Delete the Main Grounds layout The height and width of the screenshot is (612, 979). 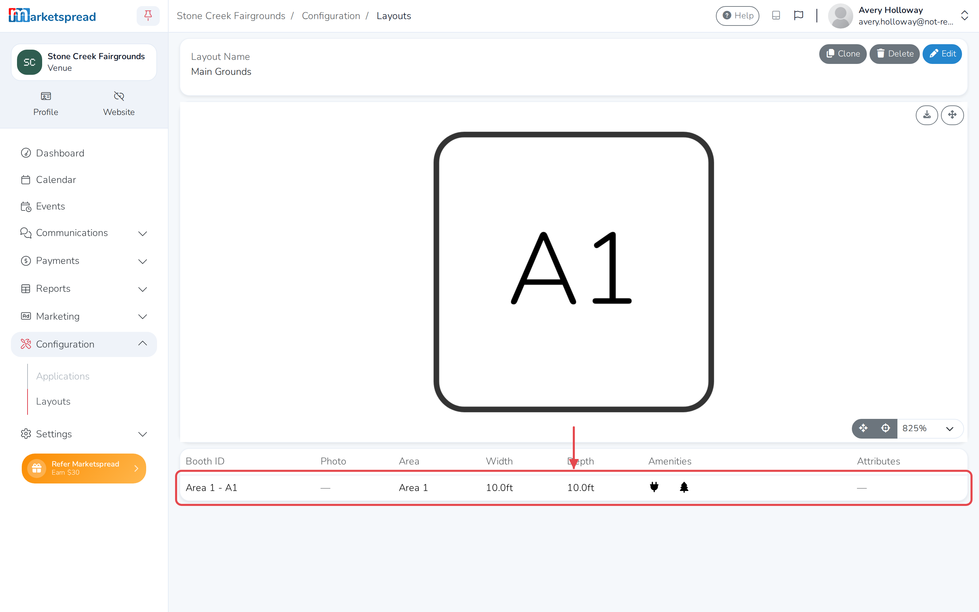click(894, 54)
